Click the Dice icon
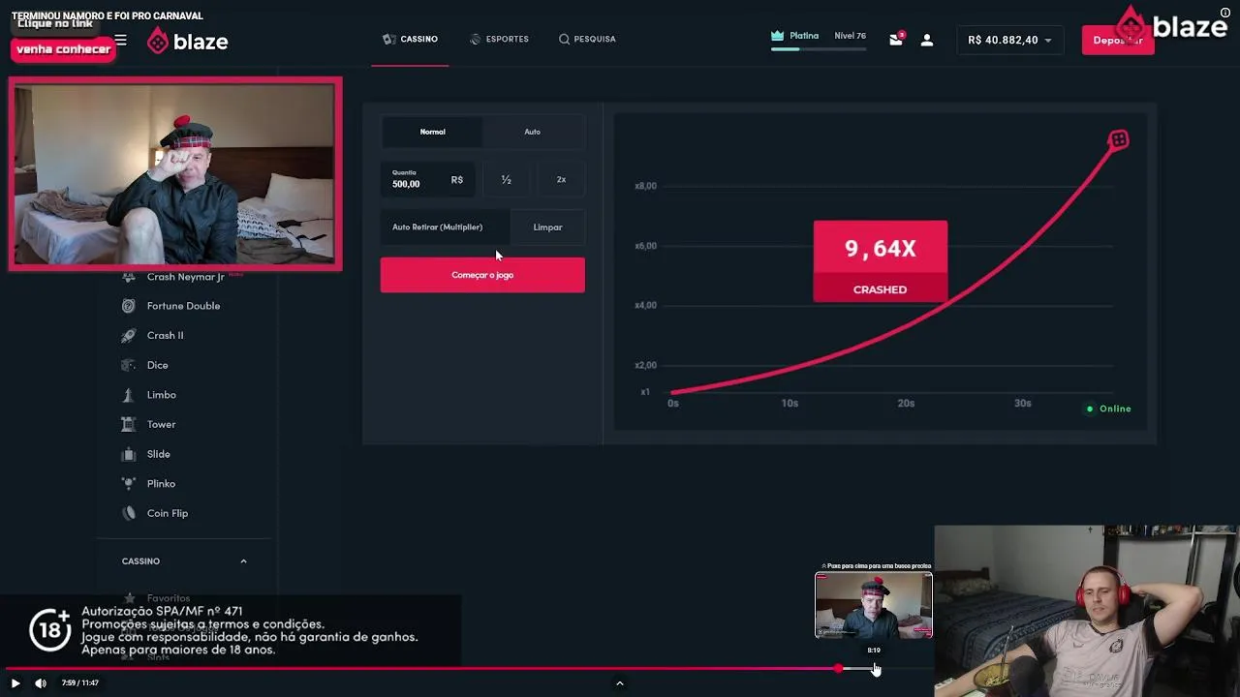The width and height of the screenshot is (1240, 697). click(x=128, y=365)
